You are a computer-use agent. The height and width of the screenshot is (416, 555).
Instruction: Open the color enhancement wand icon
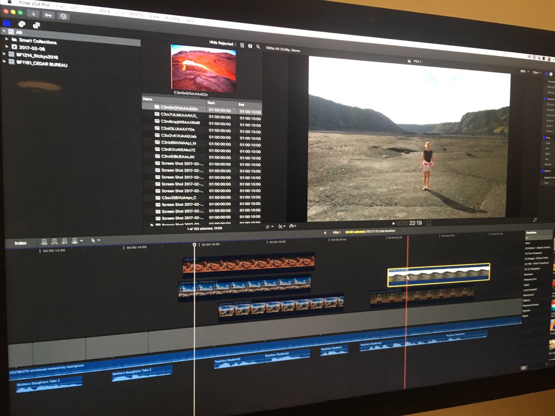280,226
